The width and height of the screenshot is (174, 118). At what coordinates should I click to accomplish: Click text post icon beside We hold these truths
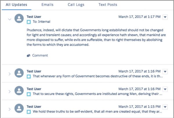point(29,112)
